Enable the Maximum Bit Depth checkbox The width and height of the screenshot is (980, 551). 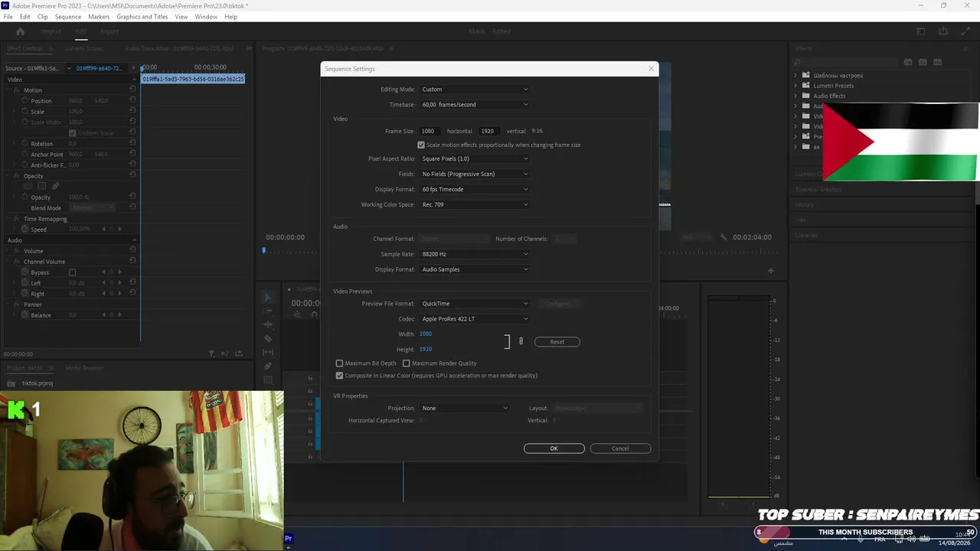(x=339, y=364)
